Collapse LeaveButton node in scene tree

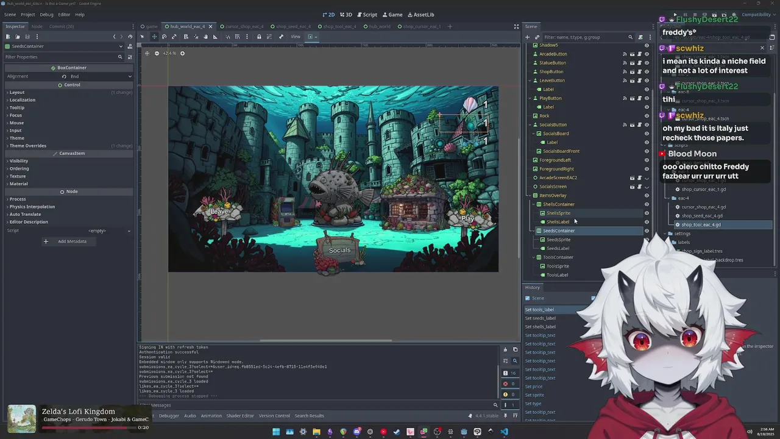pyautogui.click(x=530, y=80)
